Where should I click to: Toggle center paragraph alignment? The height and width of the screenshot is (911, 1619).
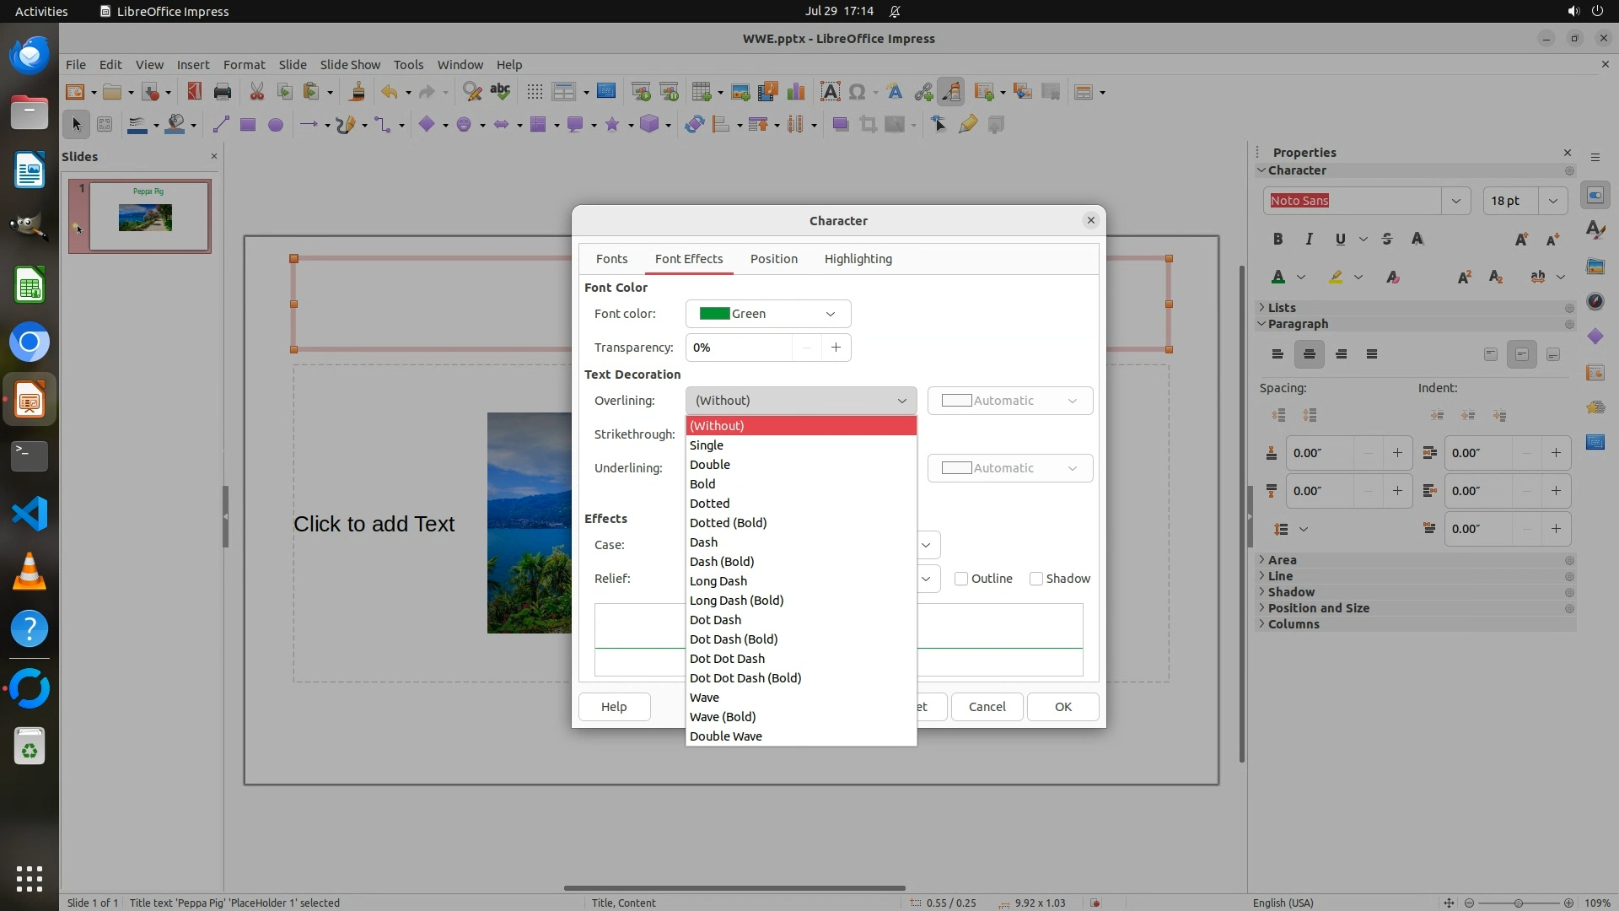tap(1309, 354)
